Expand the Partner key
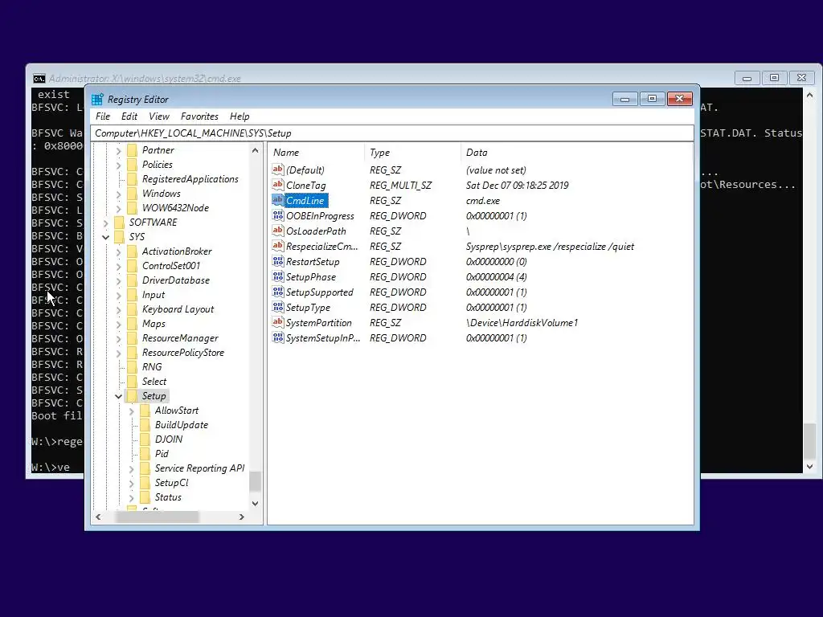823x617 pixels. click(118, 150)
